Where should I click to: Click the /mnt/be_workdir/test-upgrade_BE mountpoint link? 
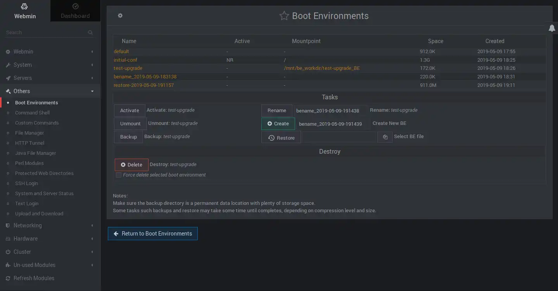point(322,68)
